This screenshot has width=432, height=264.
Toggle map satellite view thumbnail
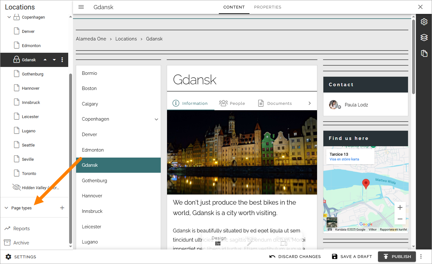click(x=332, y=222)
